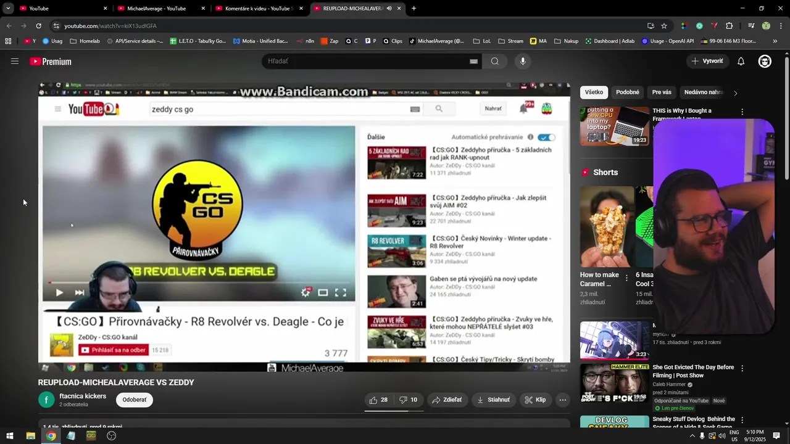
Task: Open options for 'THIS is Why I Bought' video
Action: [742, 112]
